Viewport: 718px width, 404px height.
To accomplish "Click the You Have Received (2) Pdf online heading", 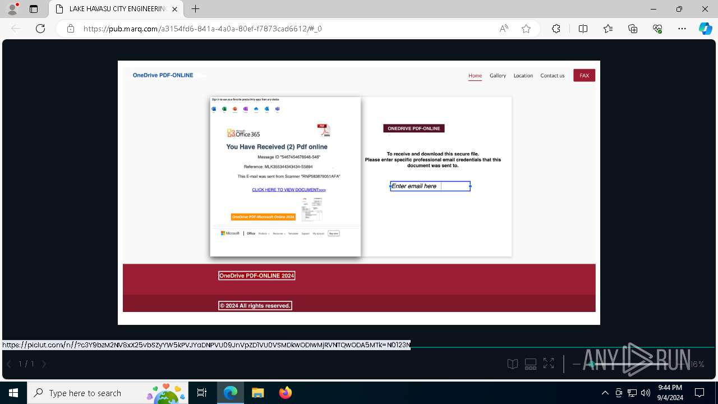I will click(x=277, y=147).
